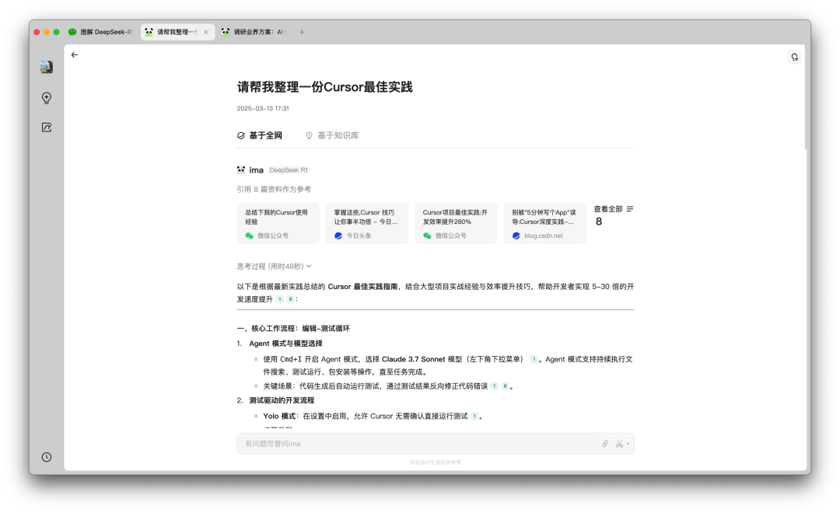Open reference card 总结下我的Cursor使用经验

tap(278, 223)
